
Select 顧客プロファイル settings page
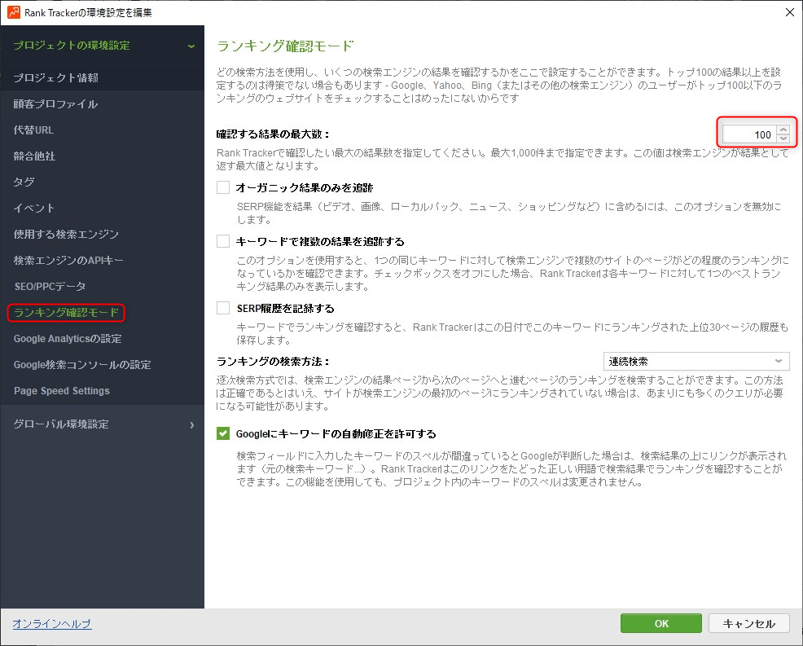55,104
